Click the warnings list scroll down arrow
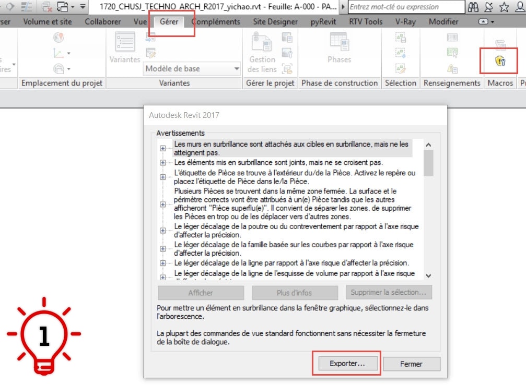The height and width of the screenshot is (385, 526). click(428, 275)
